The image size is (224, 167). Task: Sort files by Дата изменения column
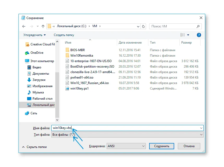130,43
